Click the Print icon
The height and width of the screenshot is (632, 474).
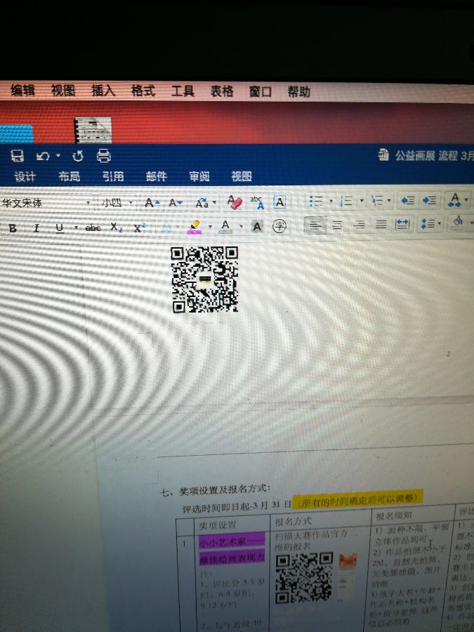tap(103, 156)
